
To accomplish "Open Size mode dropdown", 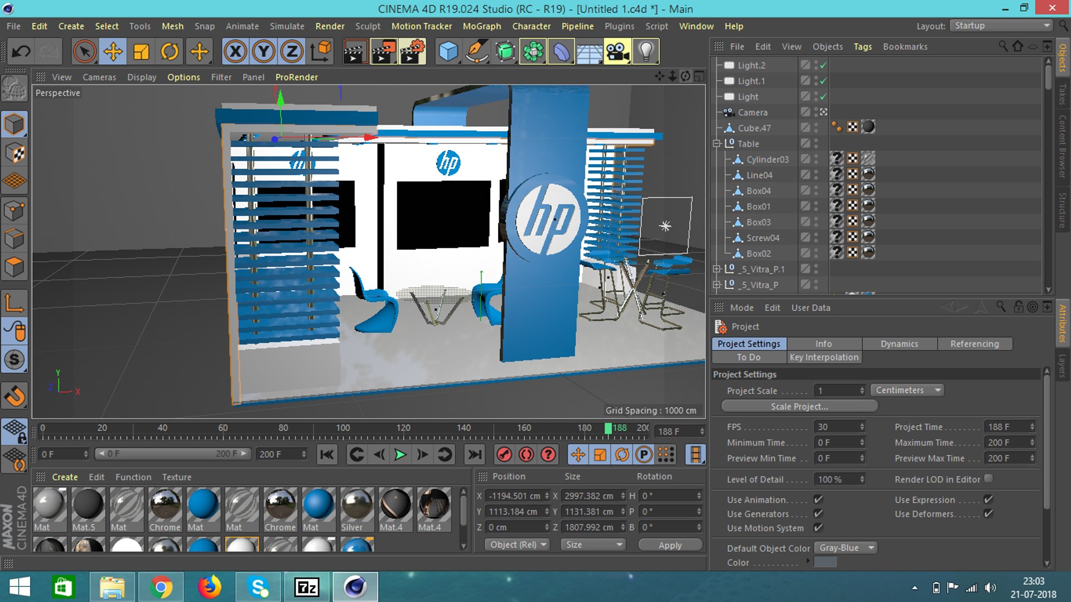I will click(x=593, y=545).
